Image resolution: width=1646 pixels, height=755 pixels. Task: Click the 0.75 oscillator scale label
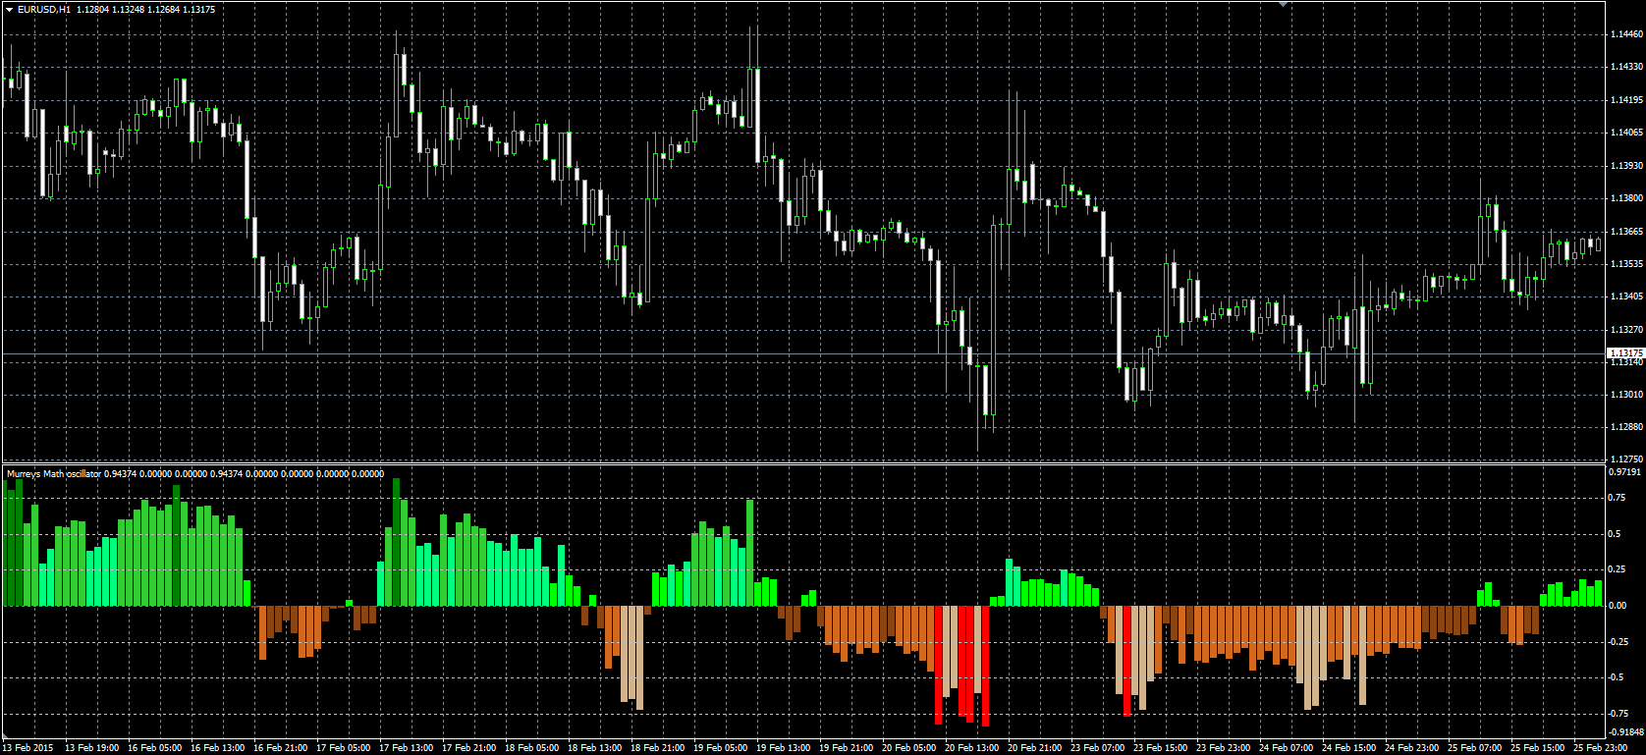click(x=1617, y=498)
